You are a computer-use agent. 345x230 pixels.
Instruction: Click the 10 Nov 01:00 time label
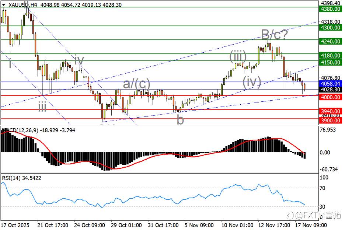pos(237,225)
